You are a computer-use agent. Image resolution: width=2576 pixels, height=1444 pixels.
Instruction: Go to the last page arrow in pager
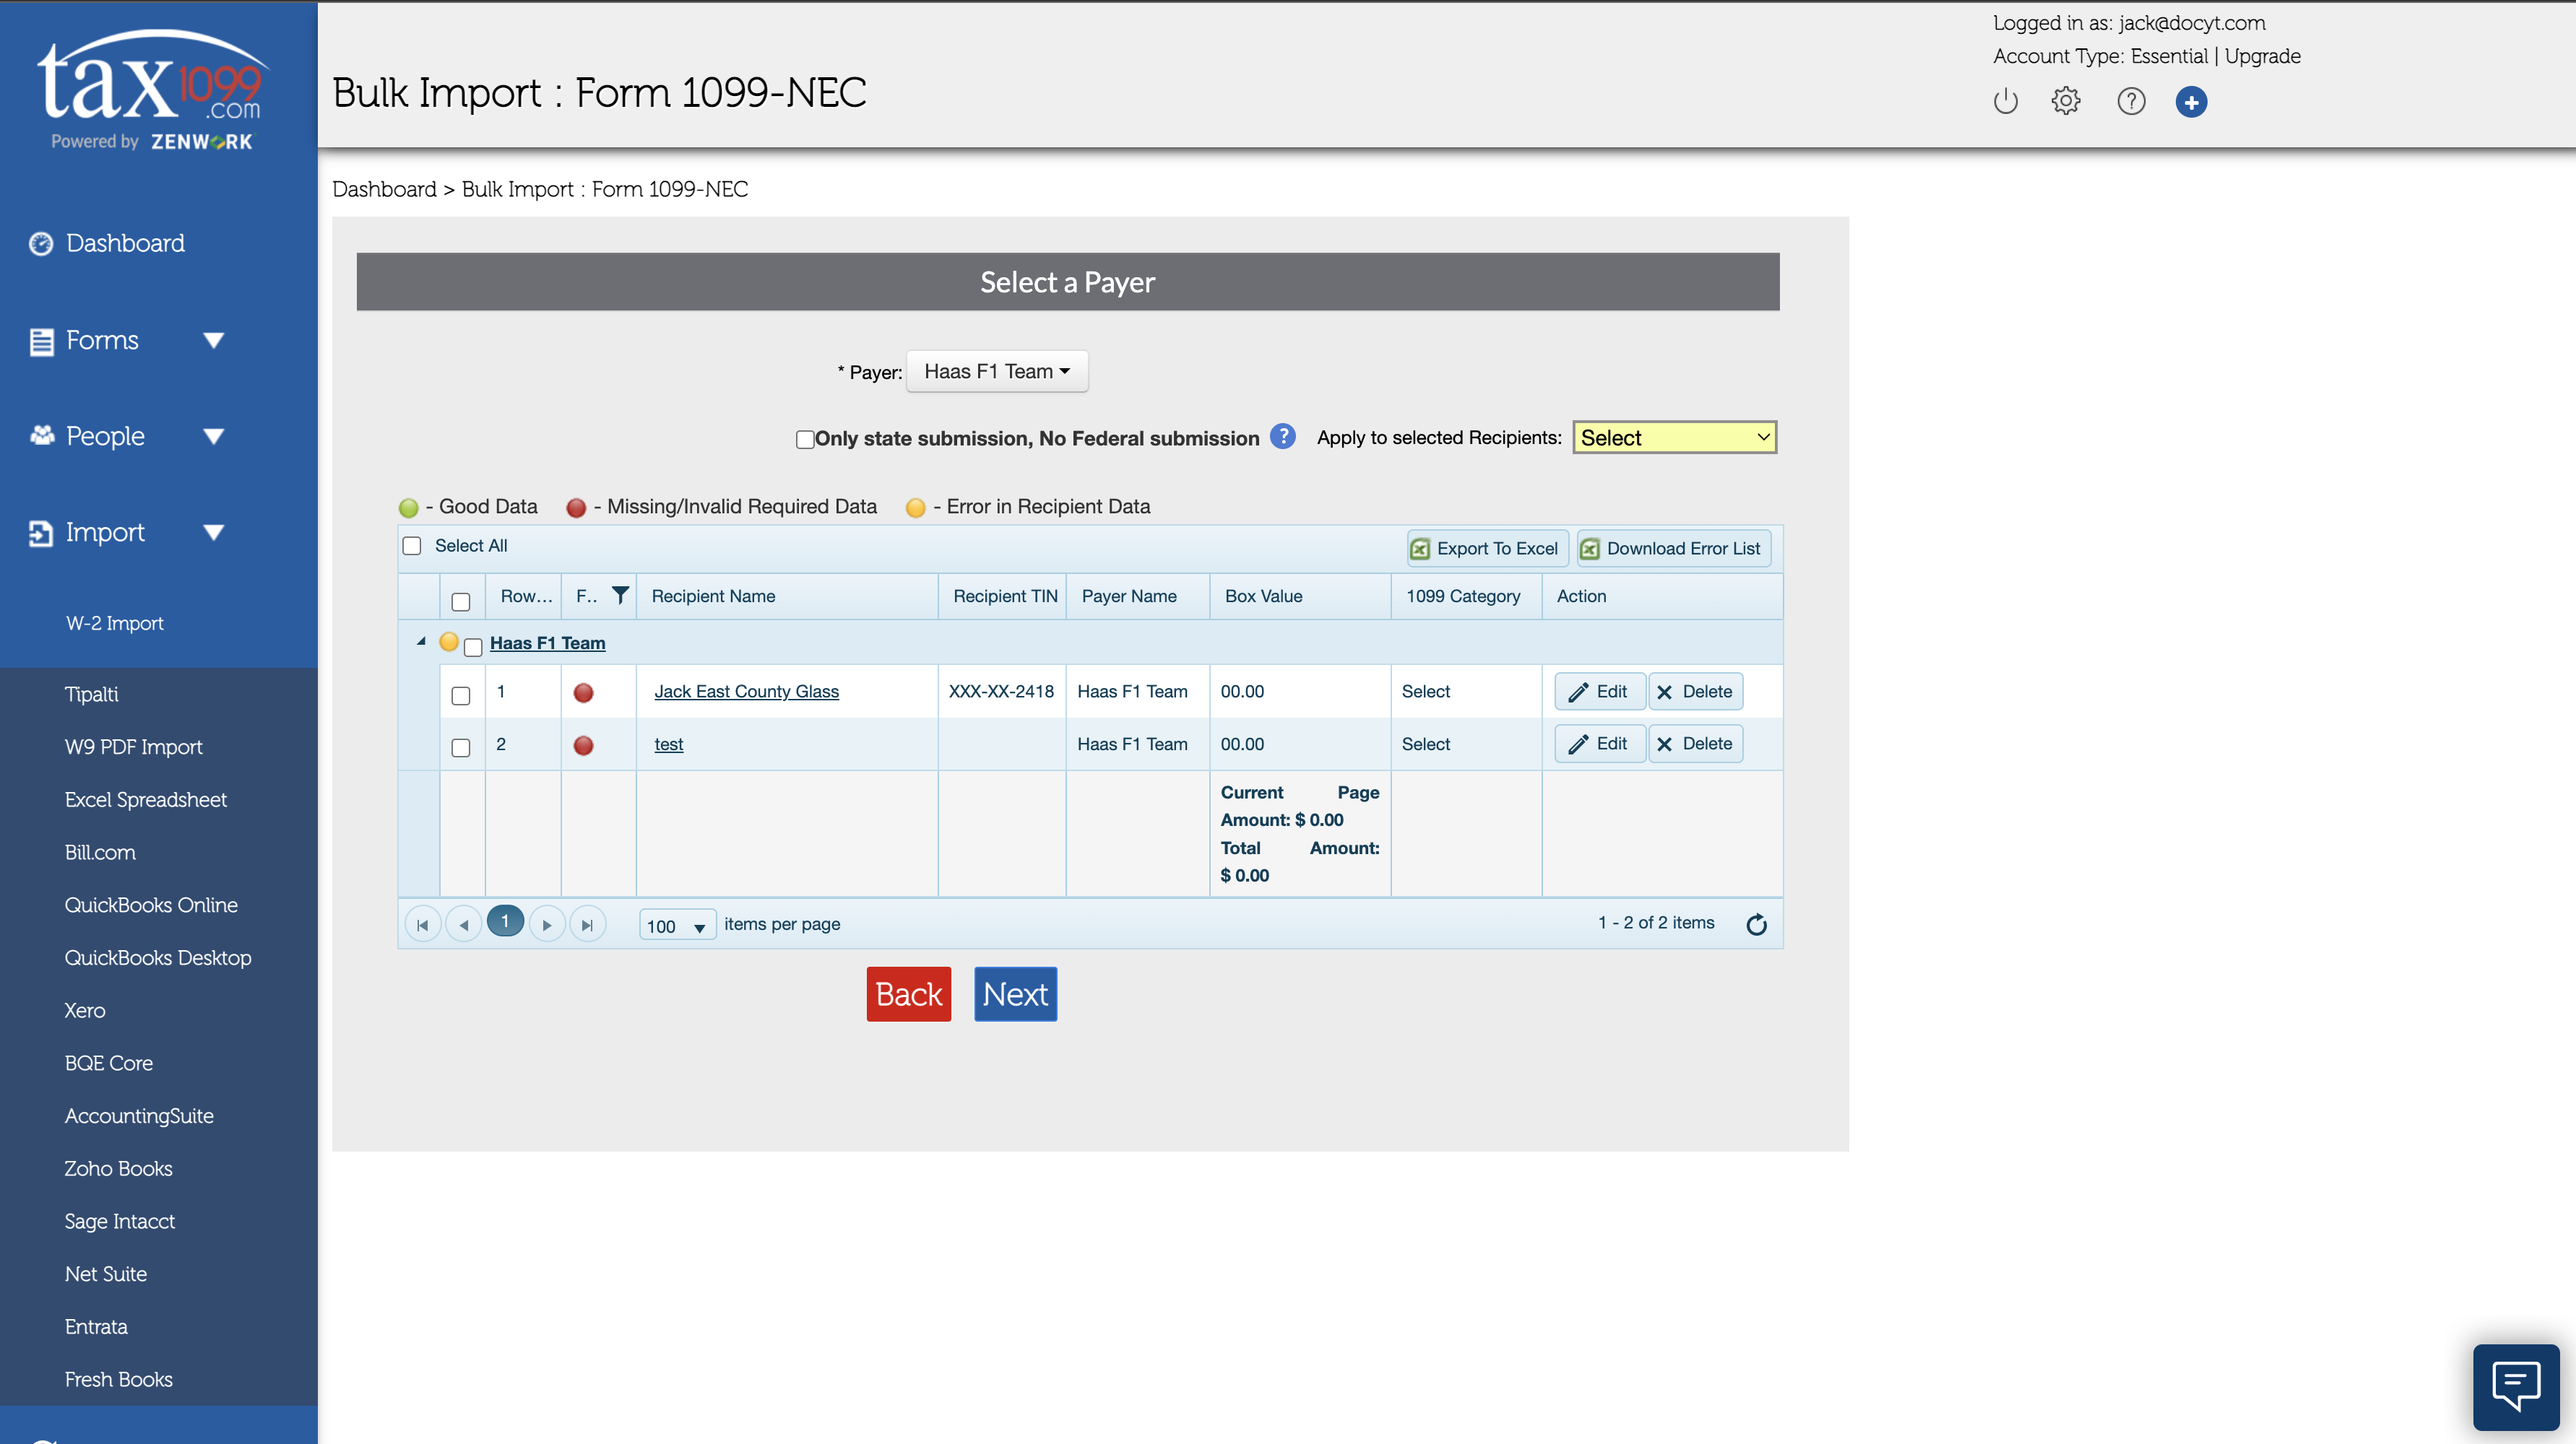click(x=587, y=924)
